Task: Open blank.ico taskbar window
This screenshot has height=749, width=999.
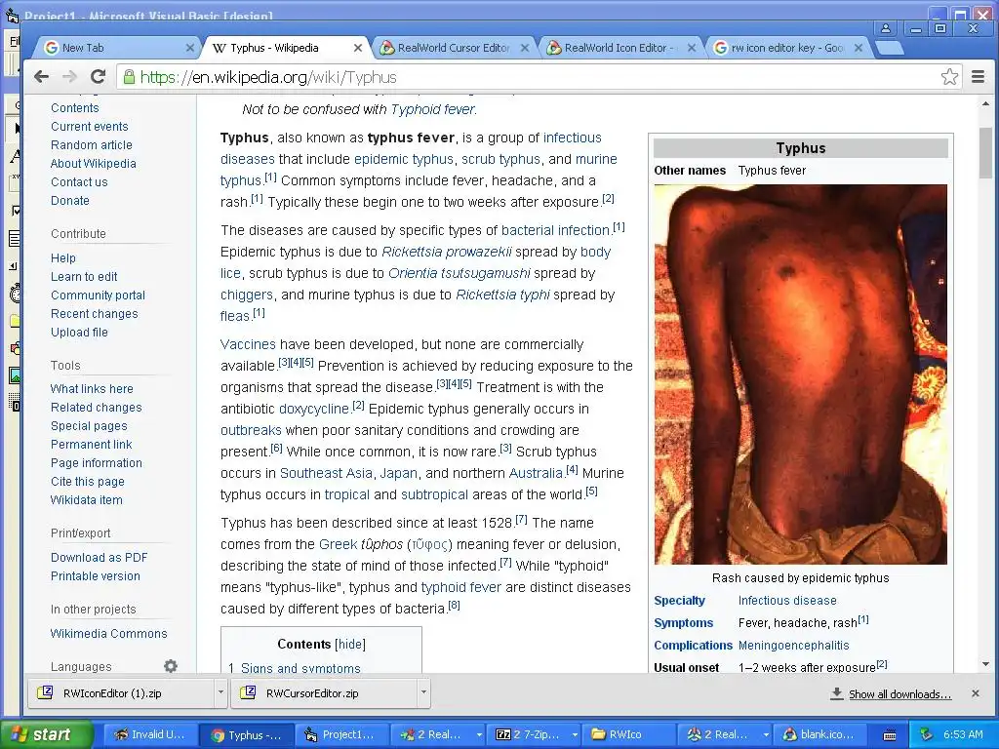Action: [821, 734]
